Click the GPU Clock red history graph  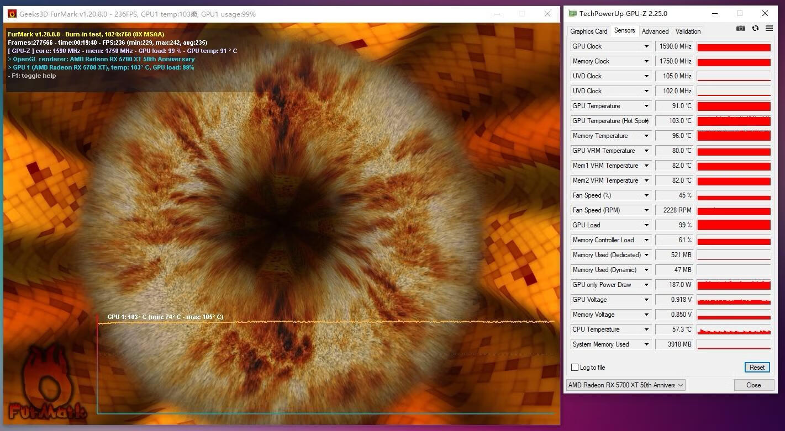[x=734, y=46]
